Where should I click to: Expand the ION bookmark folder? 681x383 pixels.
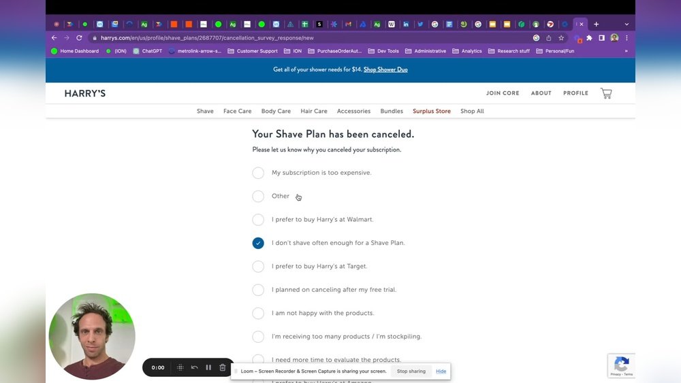(x=293, y=51)
